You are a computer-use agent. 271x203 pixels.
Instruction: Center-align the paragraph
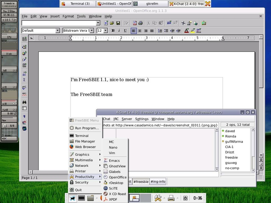click(x=140, y=31)
